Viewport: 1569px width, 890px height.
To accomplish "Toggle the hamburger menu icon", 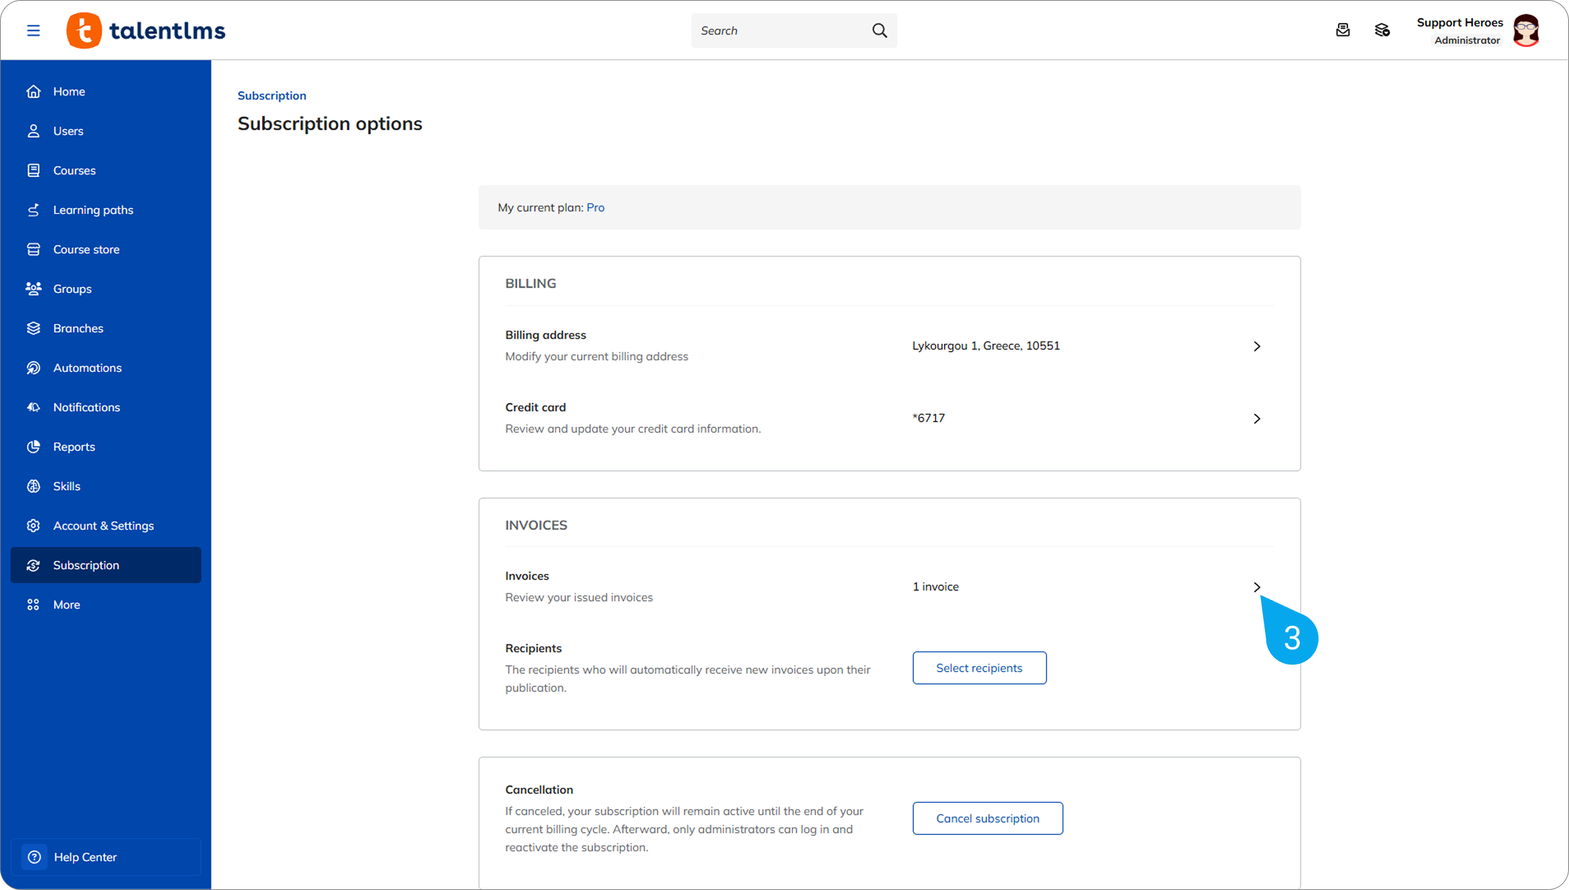I will click(x=33, y=31).
